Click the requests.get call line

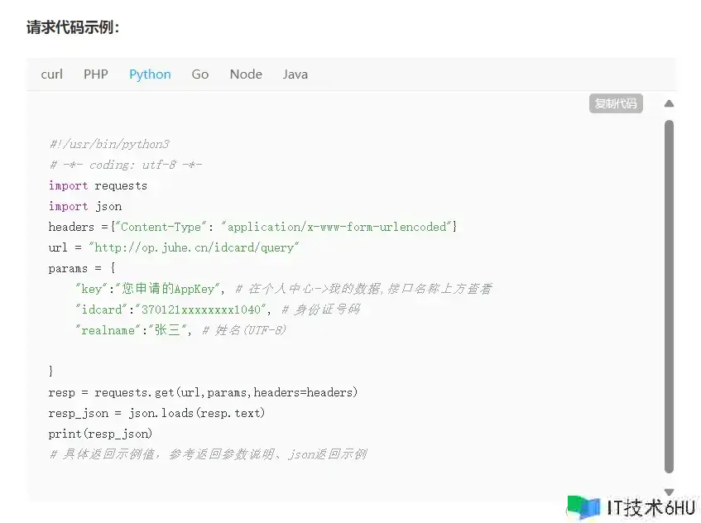click(203, 392)
